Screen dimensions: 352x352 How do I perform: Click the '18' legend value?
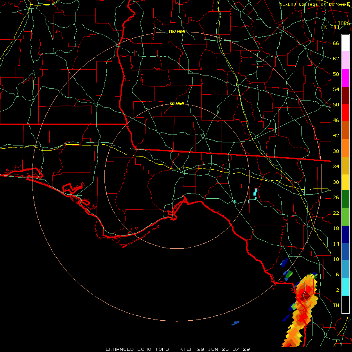click(336, 228)
